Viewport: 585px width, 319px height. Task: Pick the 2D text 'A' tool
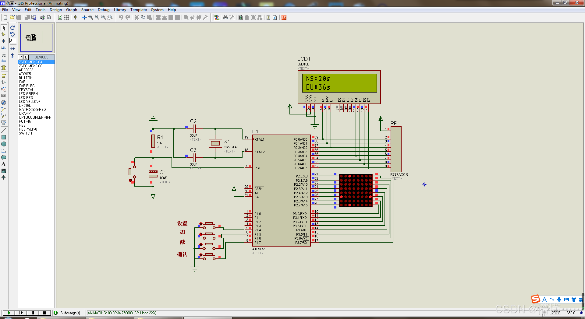[4, 164]
